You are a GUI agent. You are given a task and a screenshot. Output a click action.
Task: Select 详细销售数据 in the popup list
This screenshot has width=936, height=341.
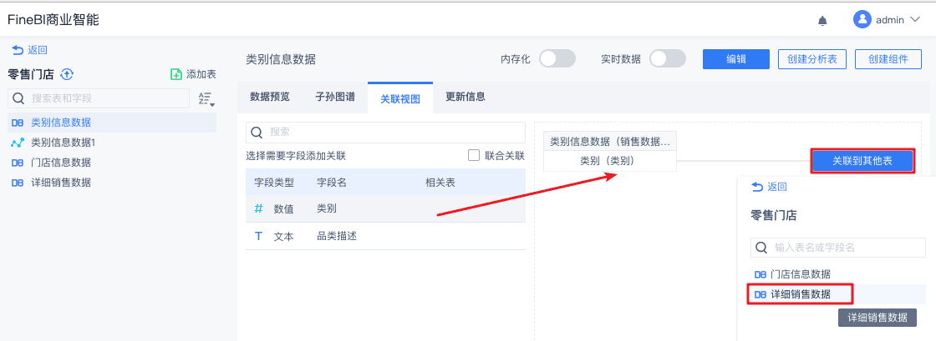click(800, 293)
